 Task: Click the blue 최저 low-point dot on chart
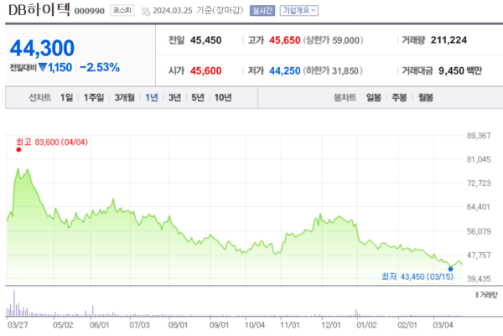(450, 268)
